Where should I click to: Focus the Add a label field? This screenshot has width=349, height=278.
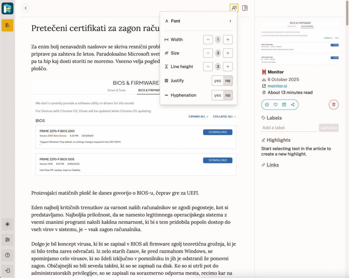click(x=289, y=128)
